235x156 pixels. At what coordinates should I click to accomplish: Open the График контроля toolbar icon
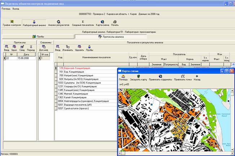pyautogui.click(x=12, y=23)
